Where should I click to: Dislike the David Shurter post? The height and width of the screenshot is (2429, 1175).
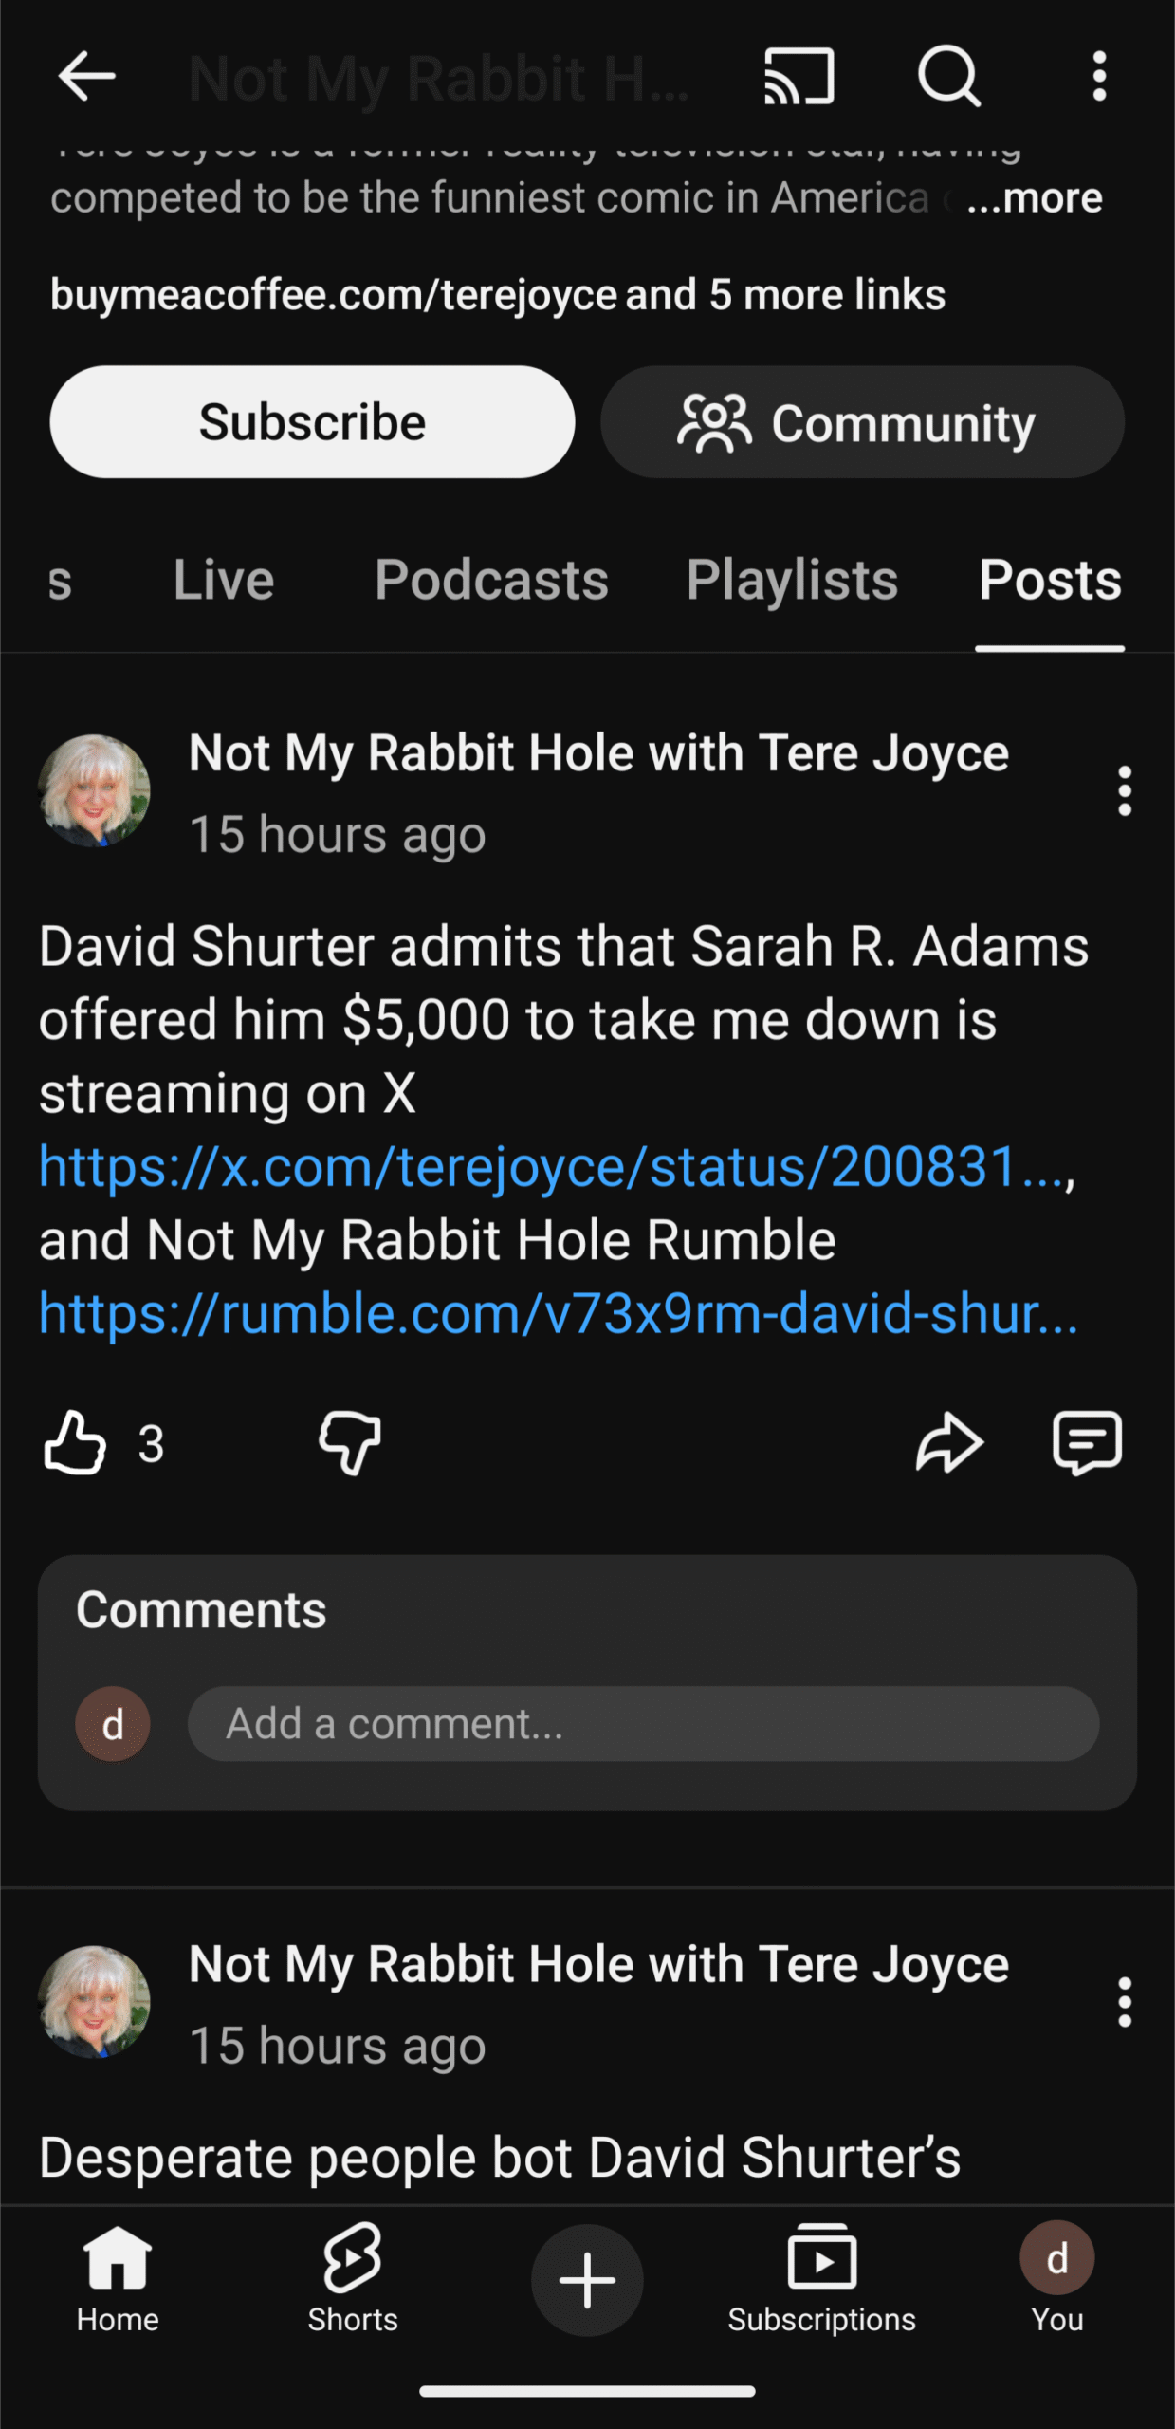350,1443
